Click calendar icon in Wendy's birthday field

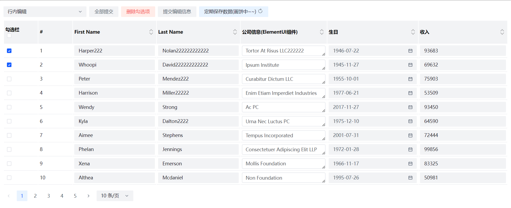coord(410,107)
